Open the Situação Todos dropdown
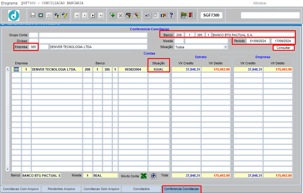 coord(225,47)
